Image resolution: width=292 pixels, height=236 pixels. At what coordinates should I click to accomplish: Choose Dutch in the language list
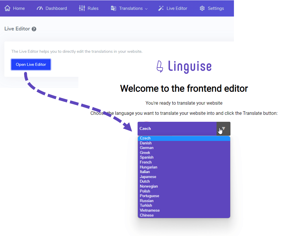coord(184,181)
